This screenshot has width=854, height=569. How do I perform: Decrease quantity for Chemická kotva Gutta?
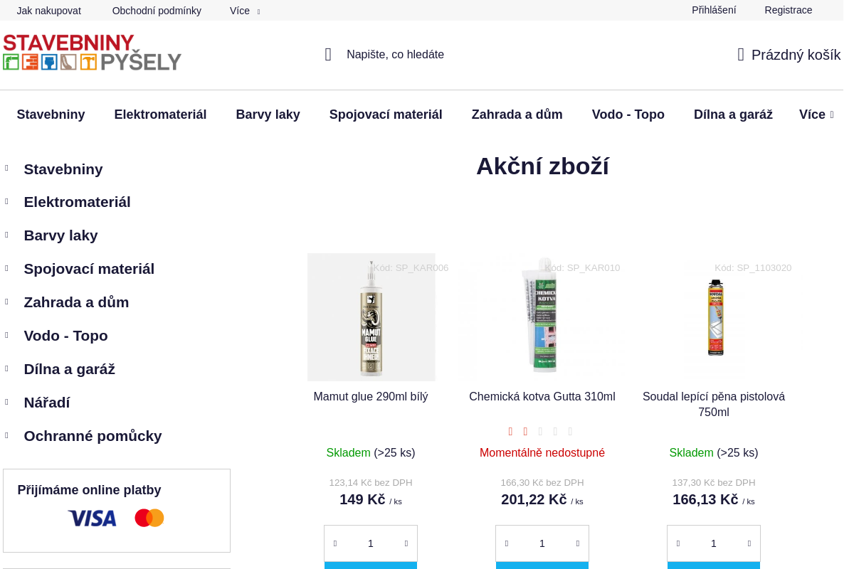[x=507, y=543]
